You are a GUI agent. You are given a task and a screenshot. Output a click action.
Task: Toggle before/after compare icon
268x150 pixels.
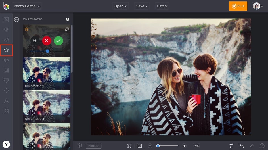point(231,146)
